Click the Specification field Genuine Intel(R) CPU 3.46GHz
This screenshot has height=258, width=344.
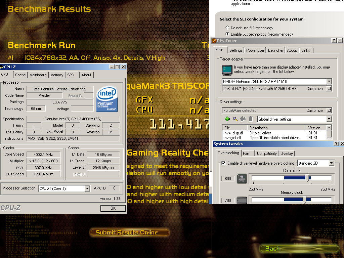73,119
